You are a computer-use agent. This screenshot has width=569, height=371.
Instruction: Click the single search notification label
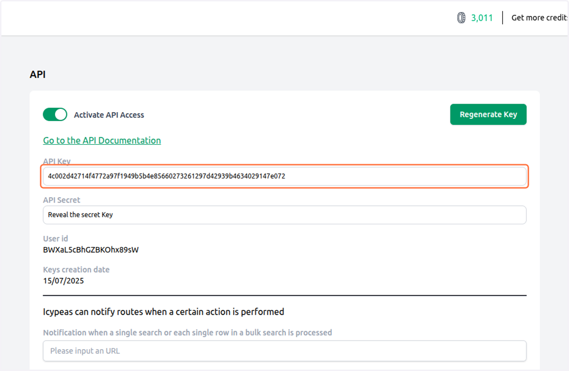[x=187, y=333]
